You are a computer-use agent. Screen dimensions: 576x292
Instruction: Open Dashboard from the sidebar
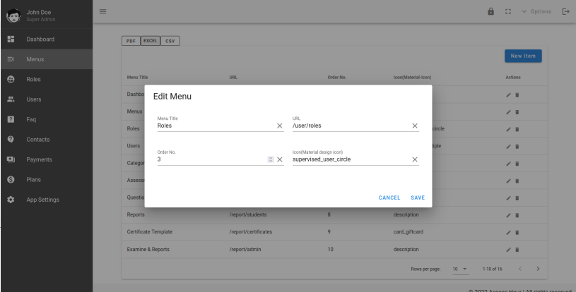click(40, 39)
